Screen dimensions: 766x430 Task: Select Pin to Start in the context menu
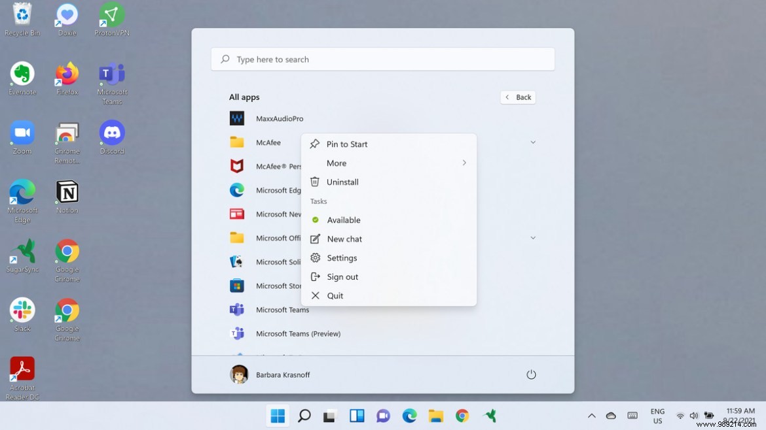coord(346,144)
